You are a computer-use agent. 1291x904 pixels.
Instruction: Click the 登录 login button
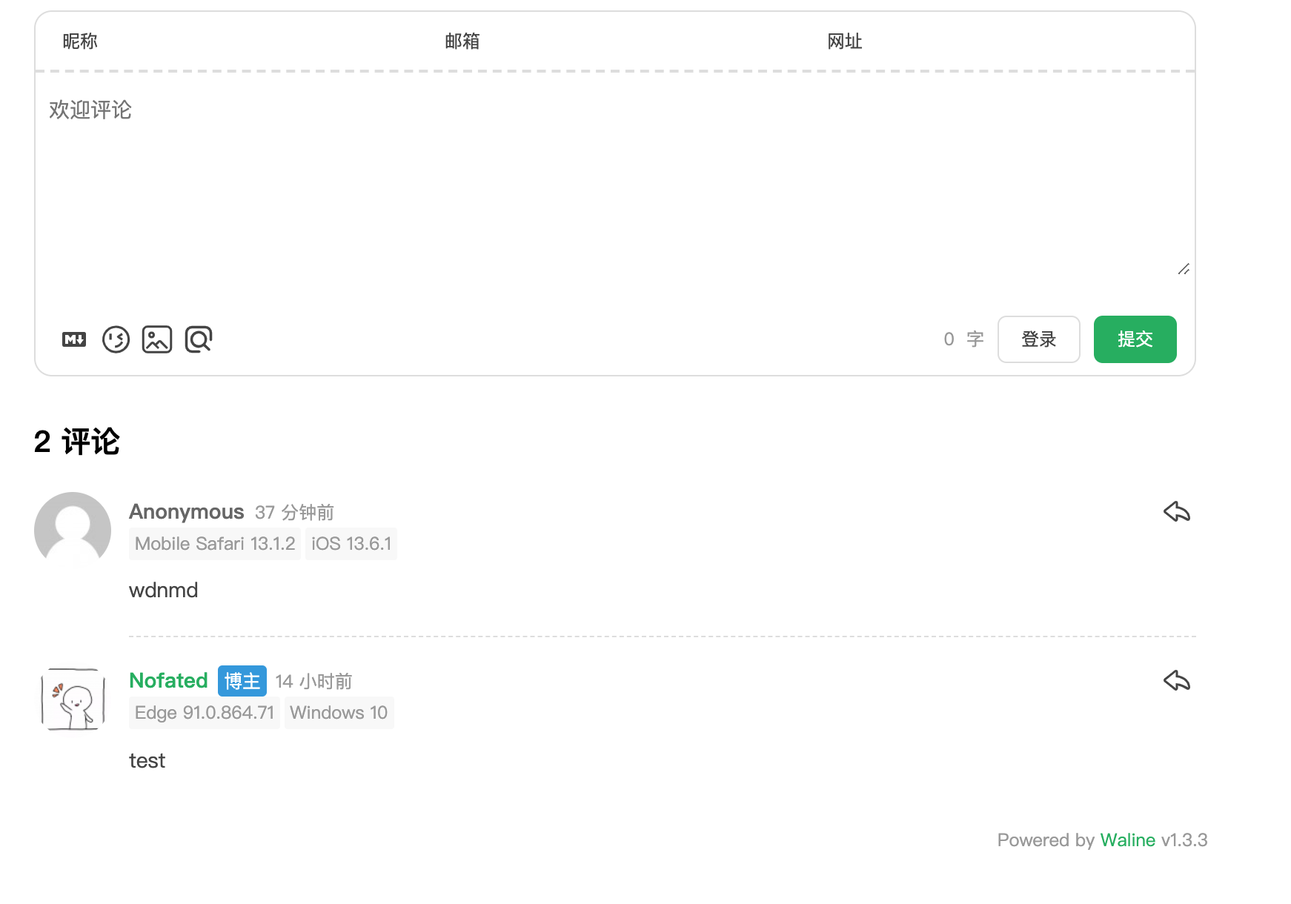(x=1038, y=339)
